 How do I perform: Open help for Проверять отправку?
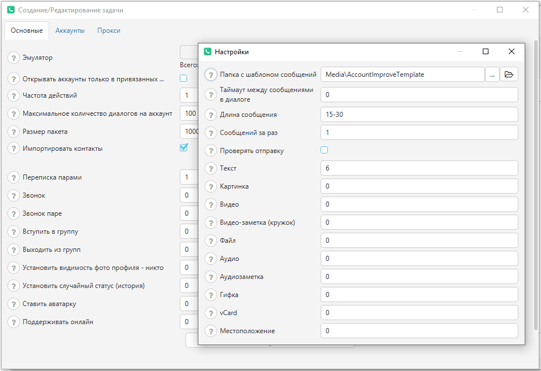pyautogui.click(x=211, y=151)
